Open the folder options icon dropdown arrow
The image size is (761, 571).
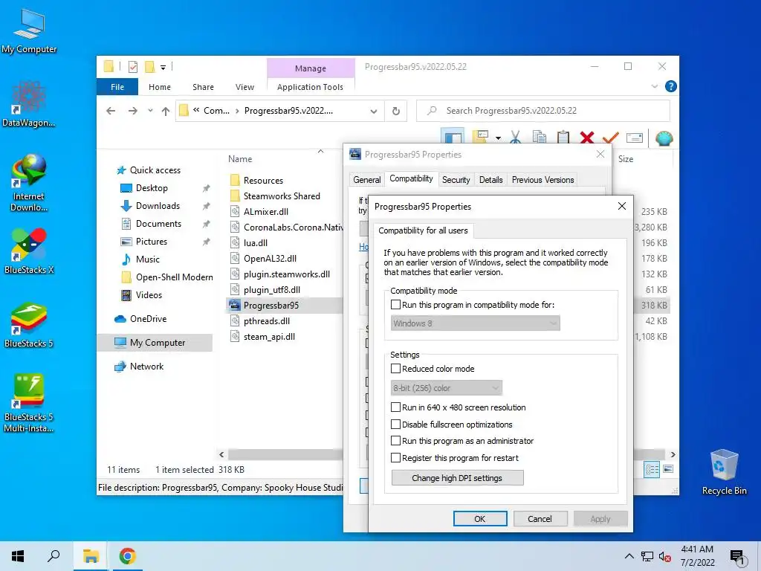click(499, 138)
